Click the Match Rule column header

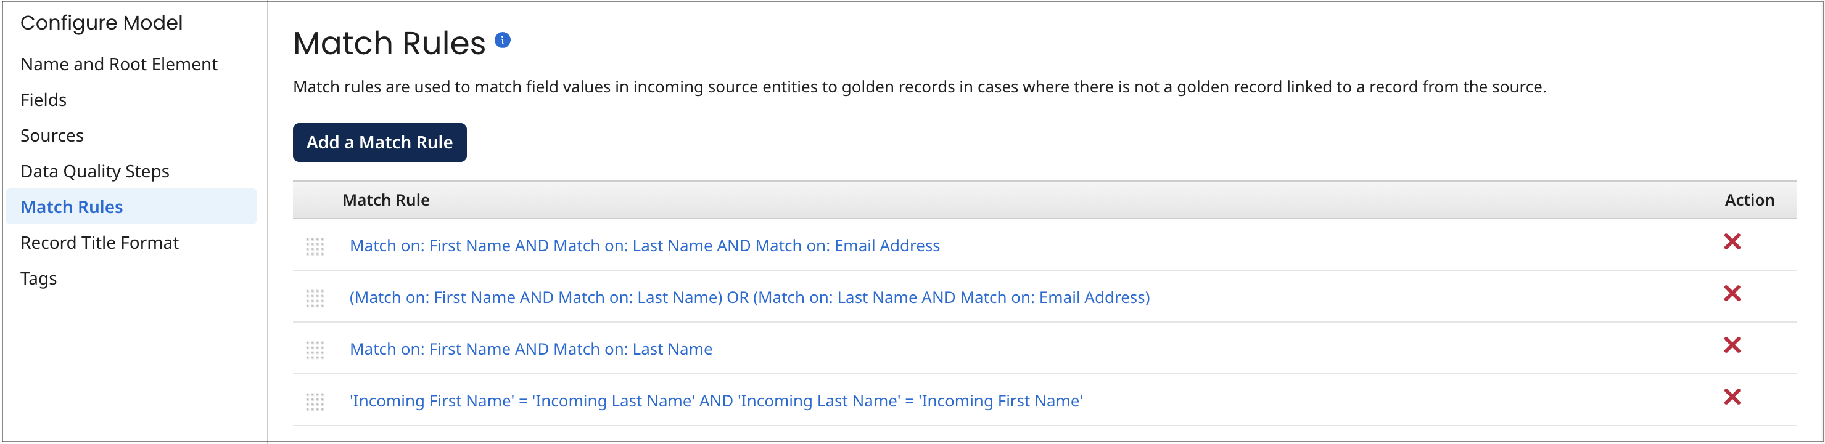pos(386,200)
